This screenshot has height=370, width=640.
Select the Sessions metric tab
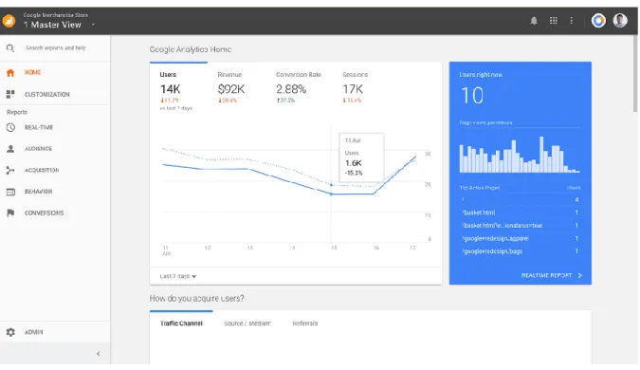(x=355, y=87)
